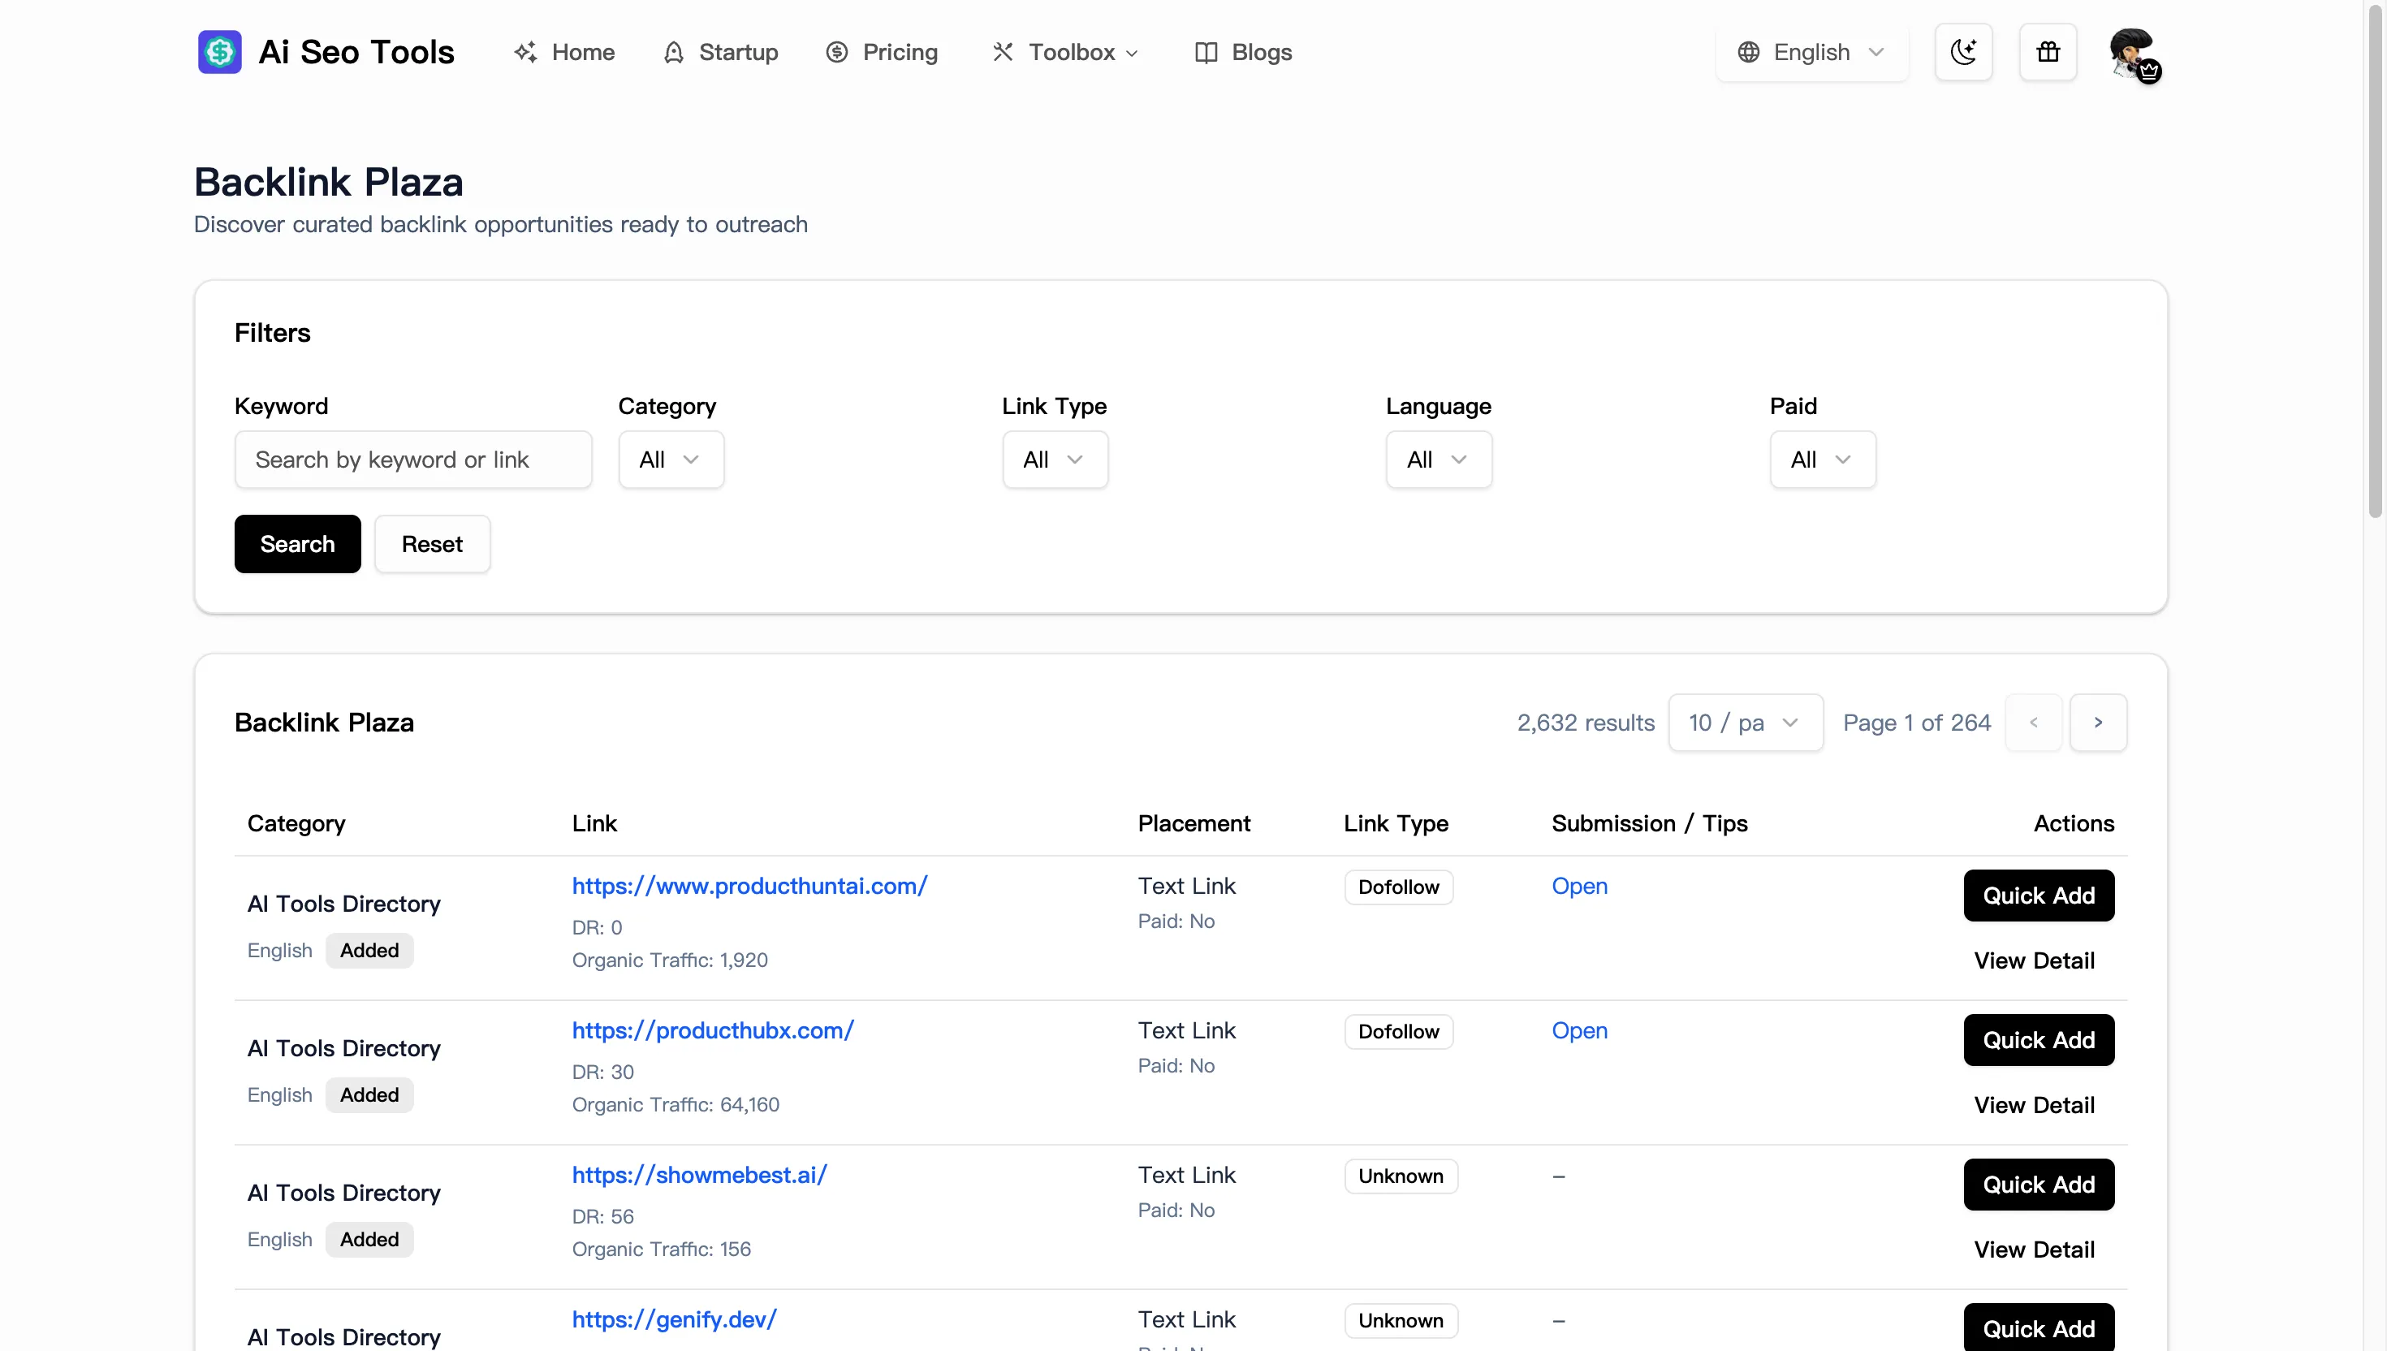This screenshot has height=1351, width=2387.
Task: Open the Category filter dropdown
Action: [670, 460]
